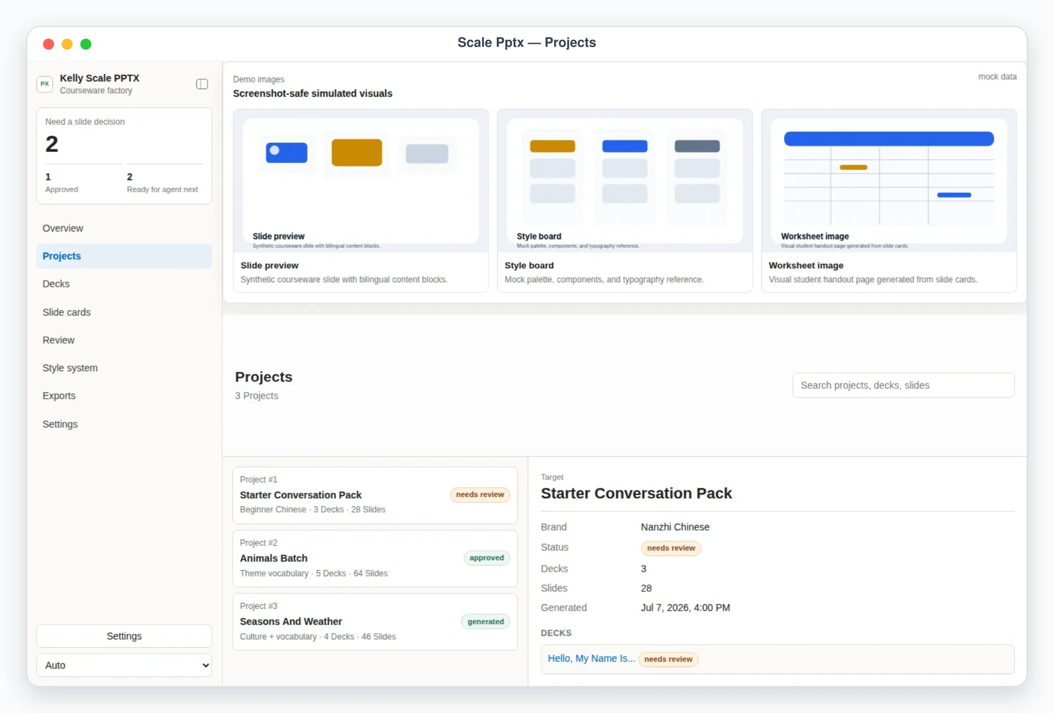Click the PX app logo
The width and height of the screenshot is (1054, 713).
45,84
